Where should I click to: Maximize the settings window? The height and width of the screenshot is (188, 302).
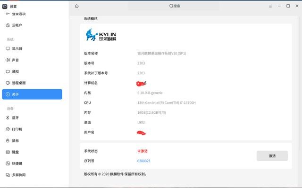pos(288,6)
